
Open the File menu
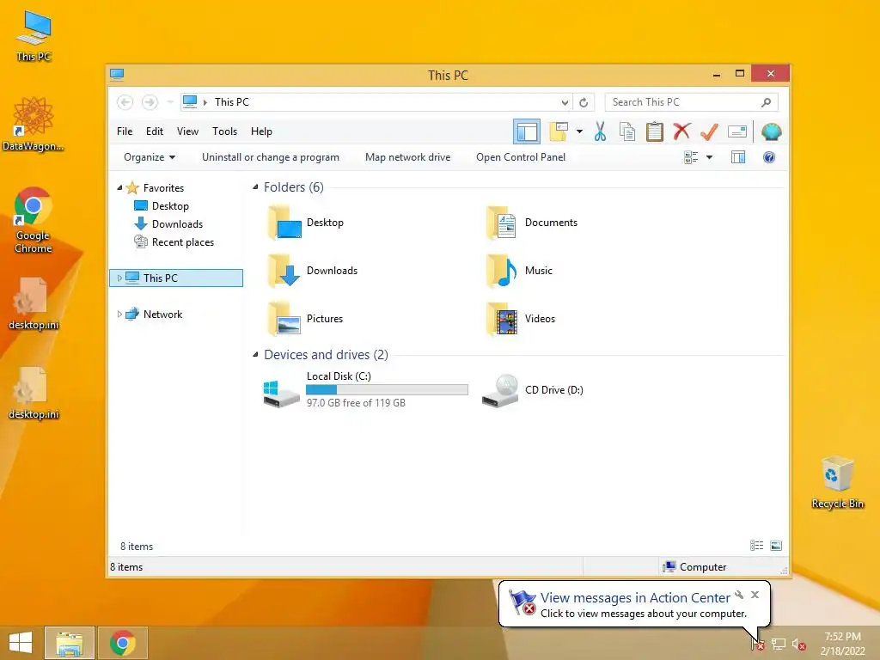[125, 131]
